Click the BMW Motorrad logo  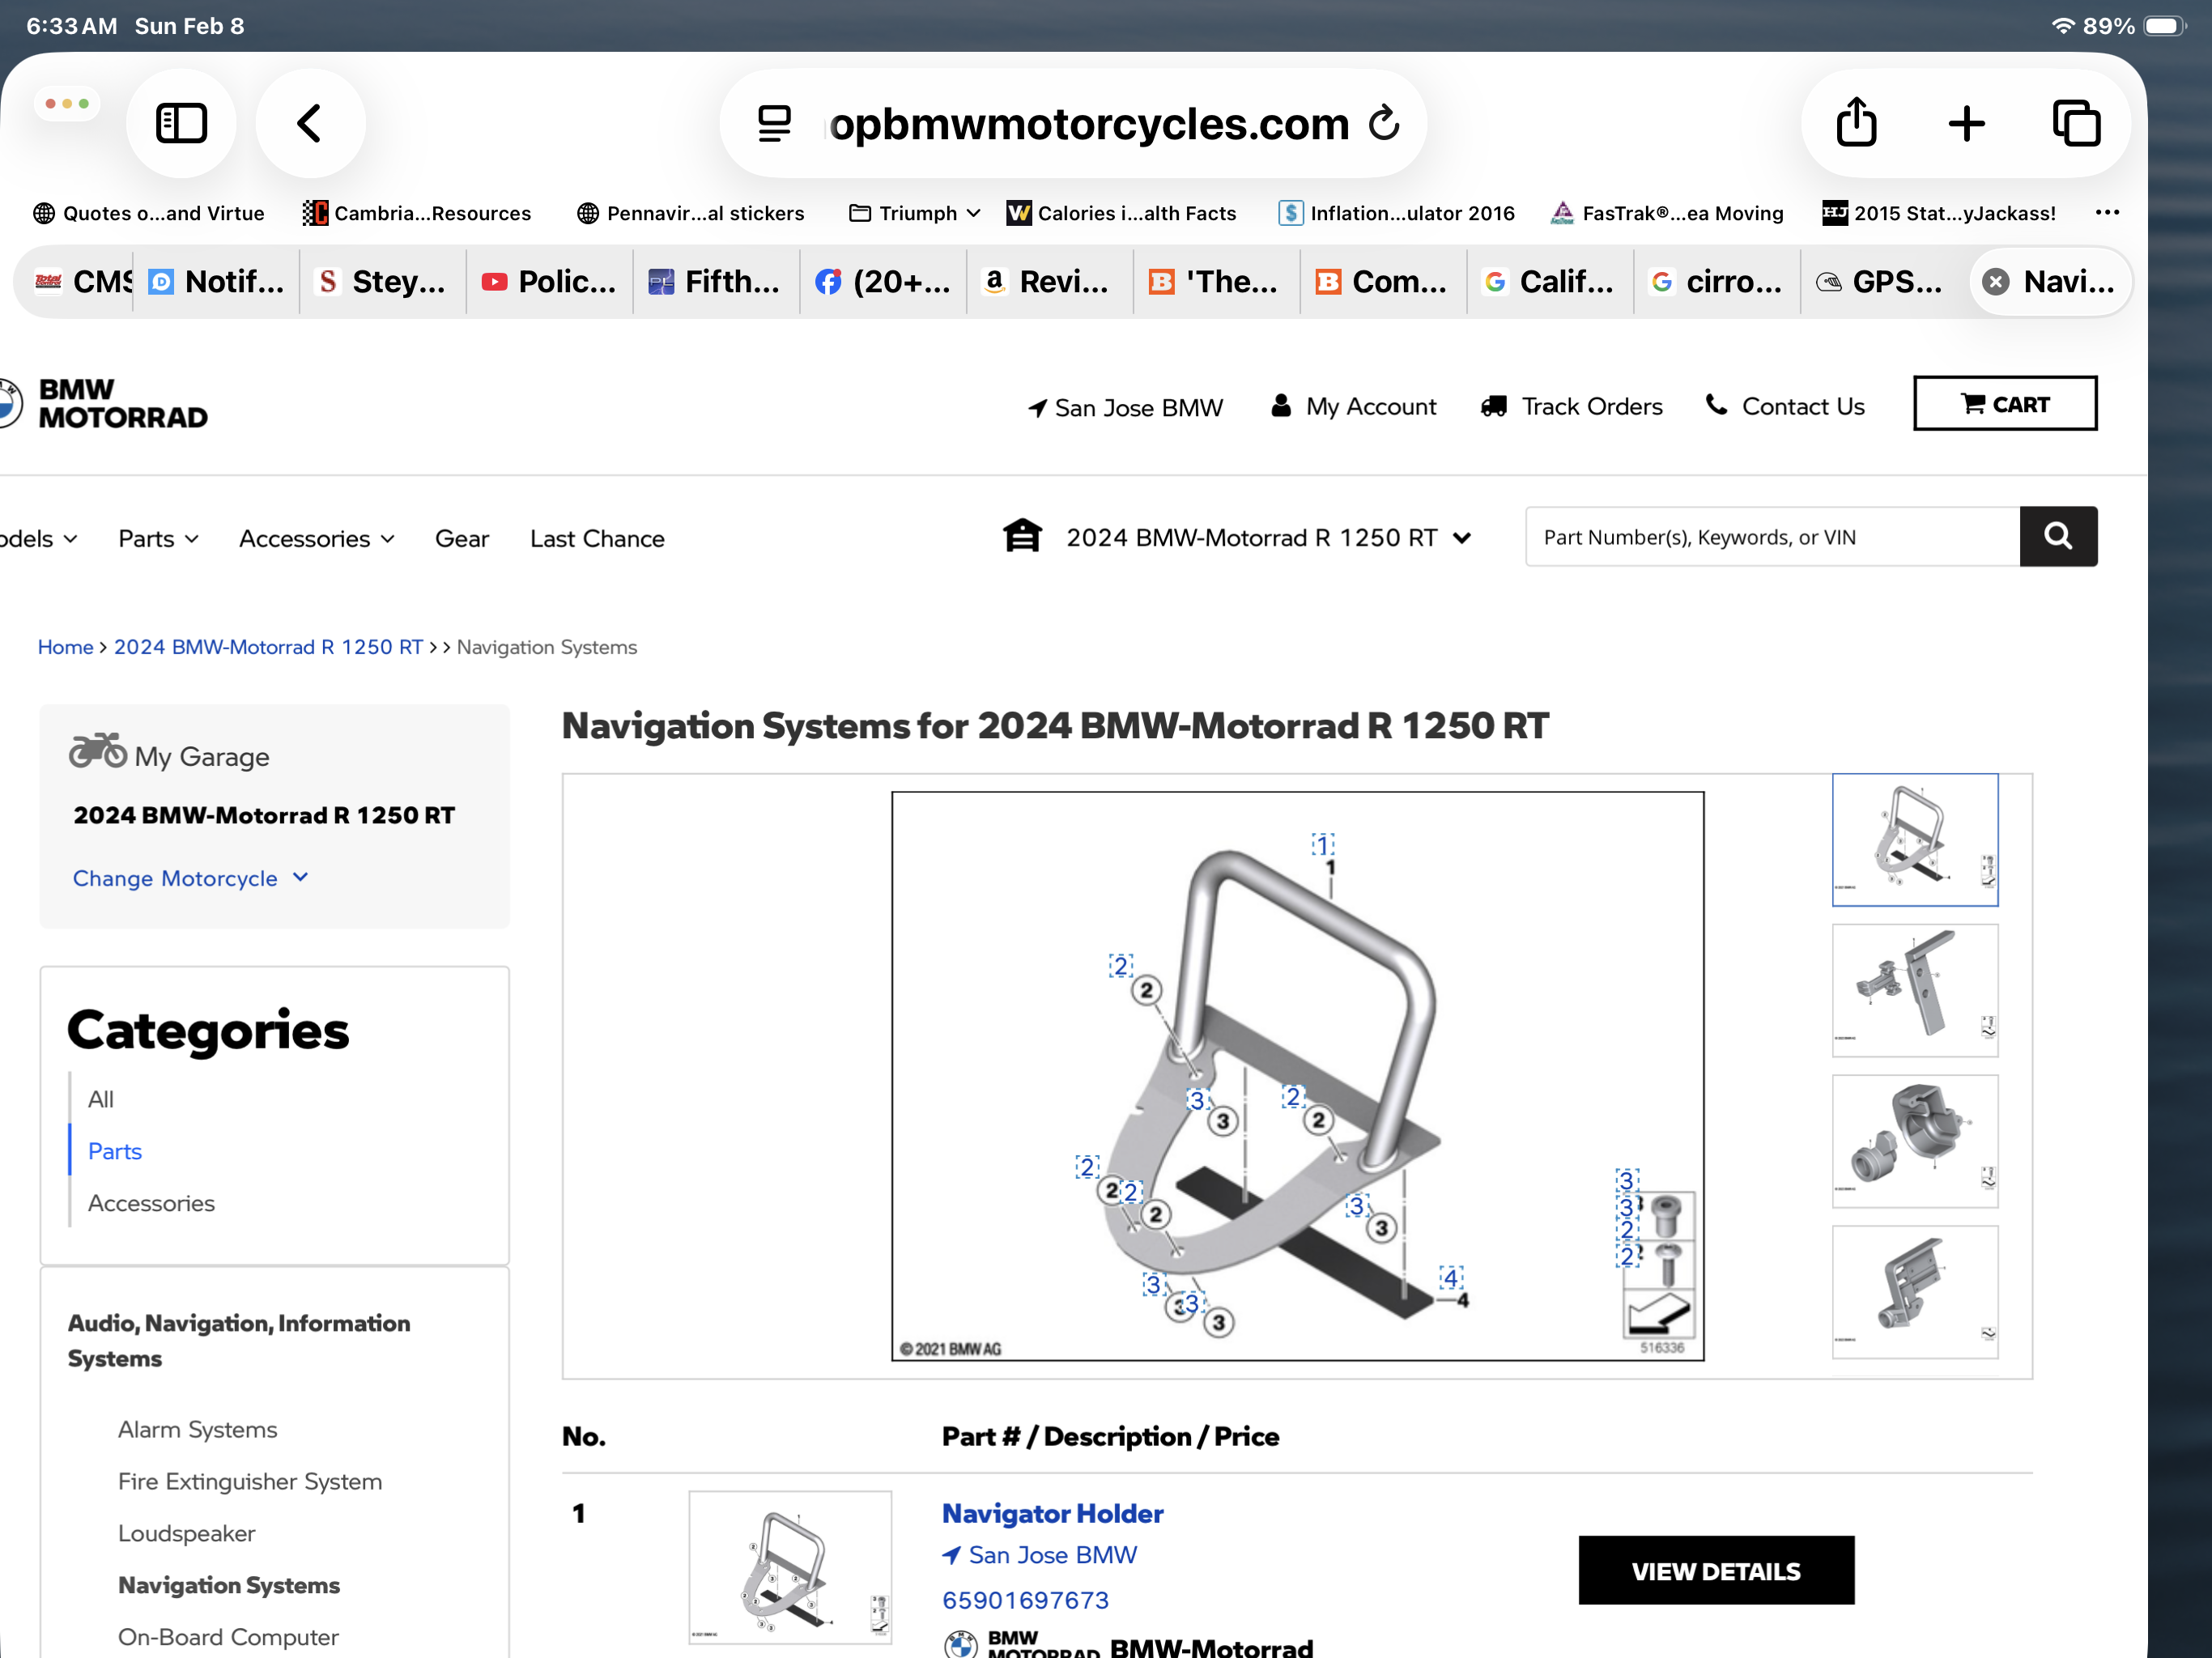tap(102, 403)
